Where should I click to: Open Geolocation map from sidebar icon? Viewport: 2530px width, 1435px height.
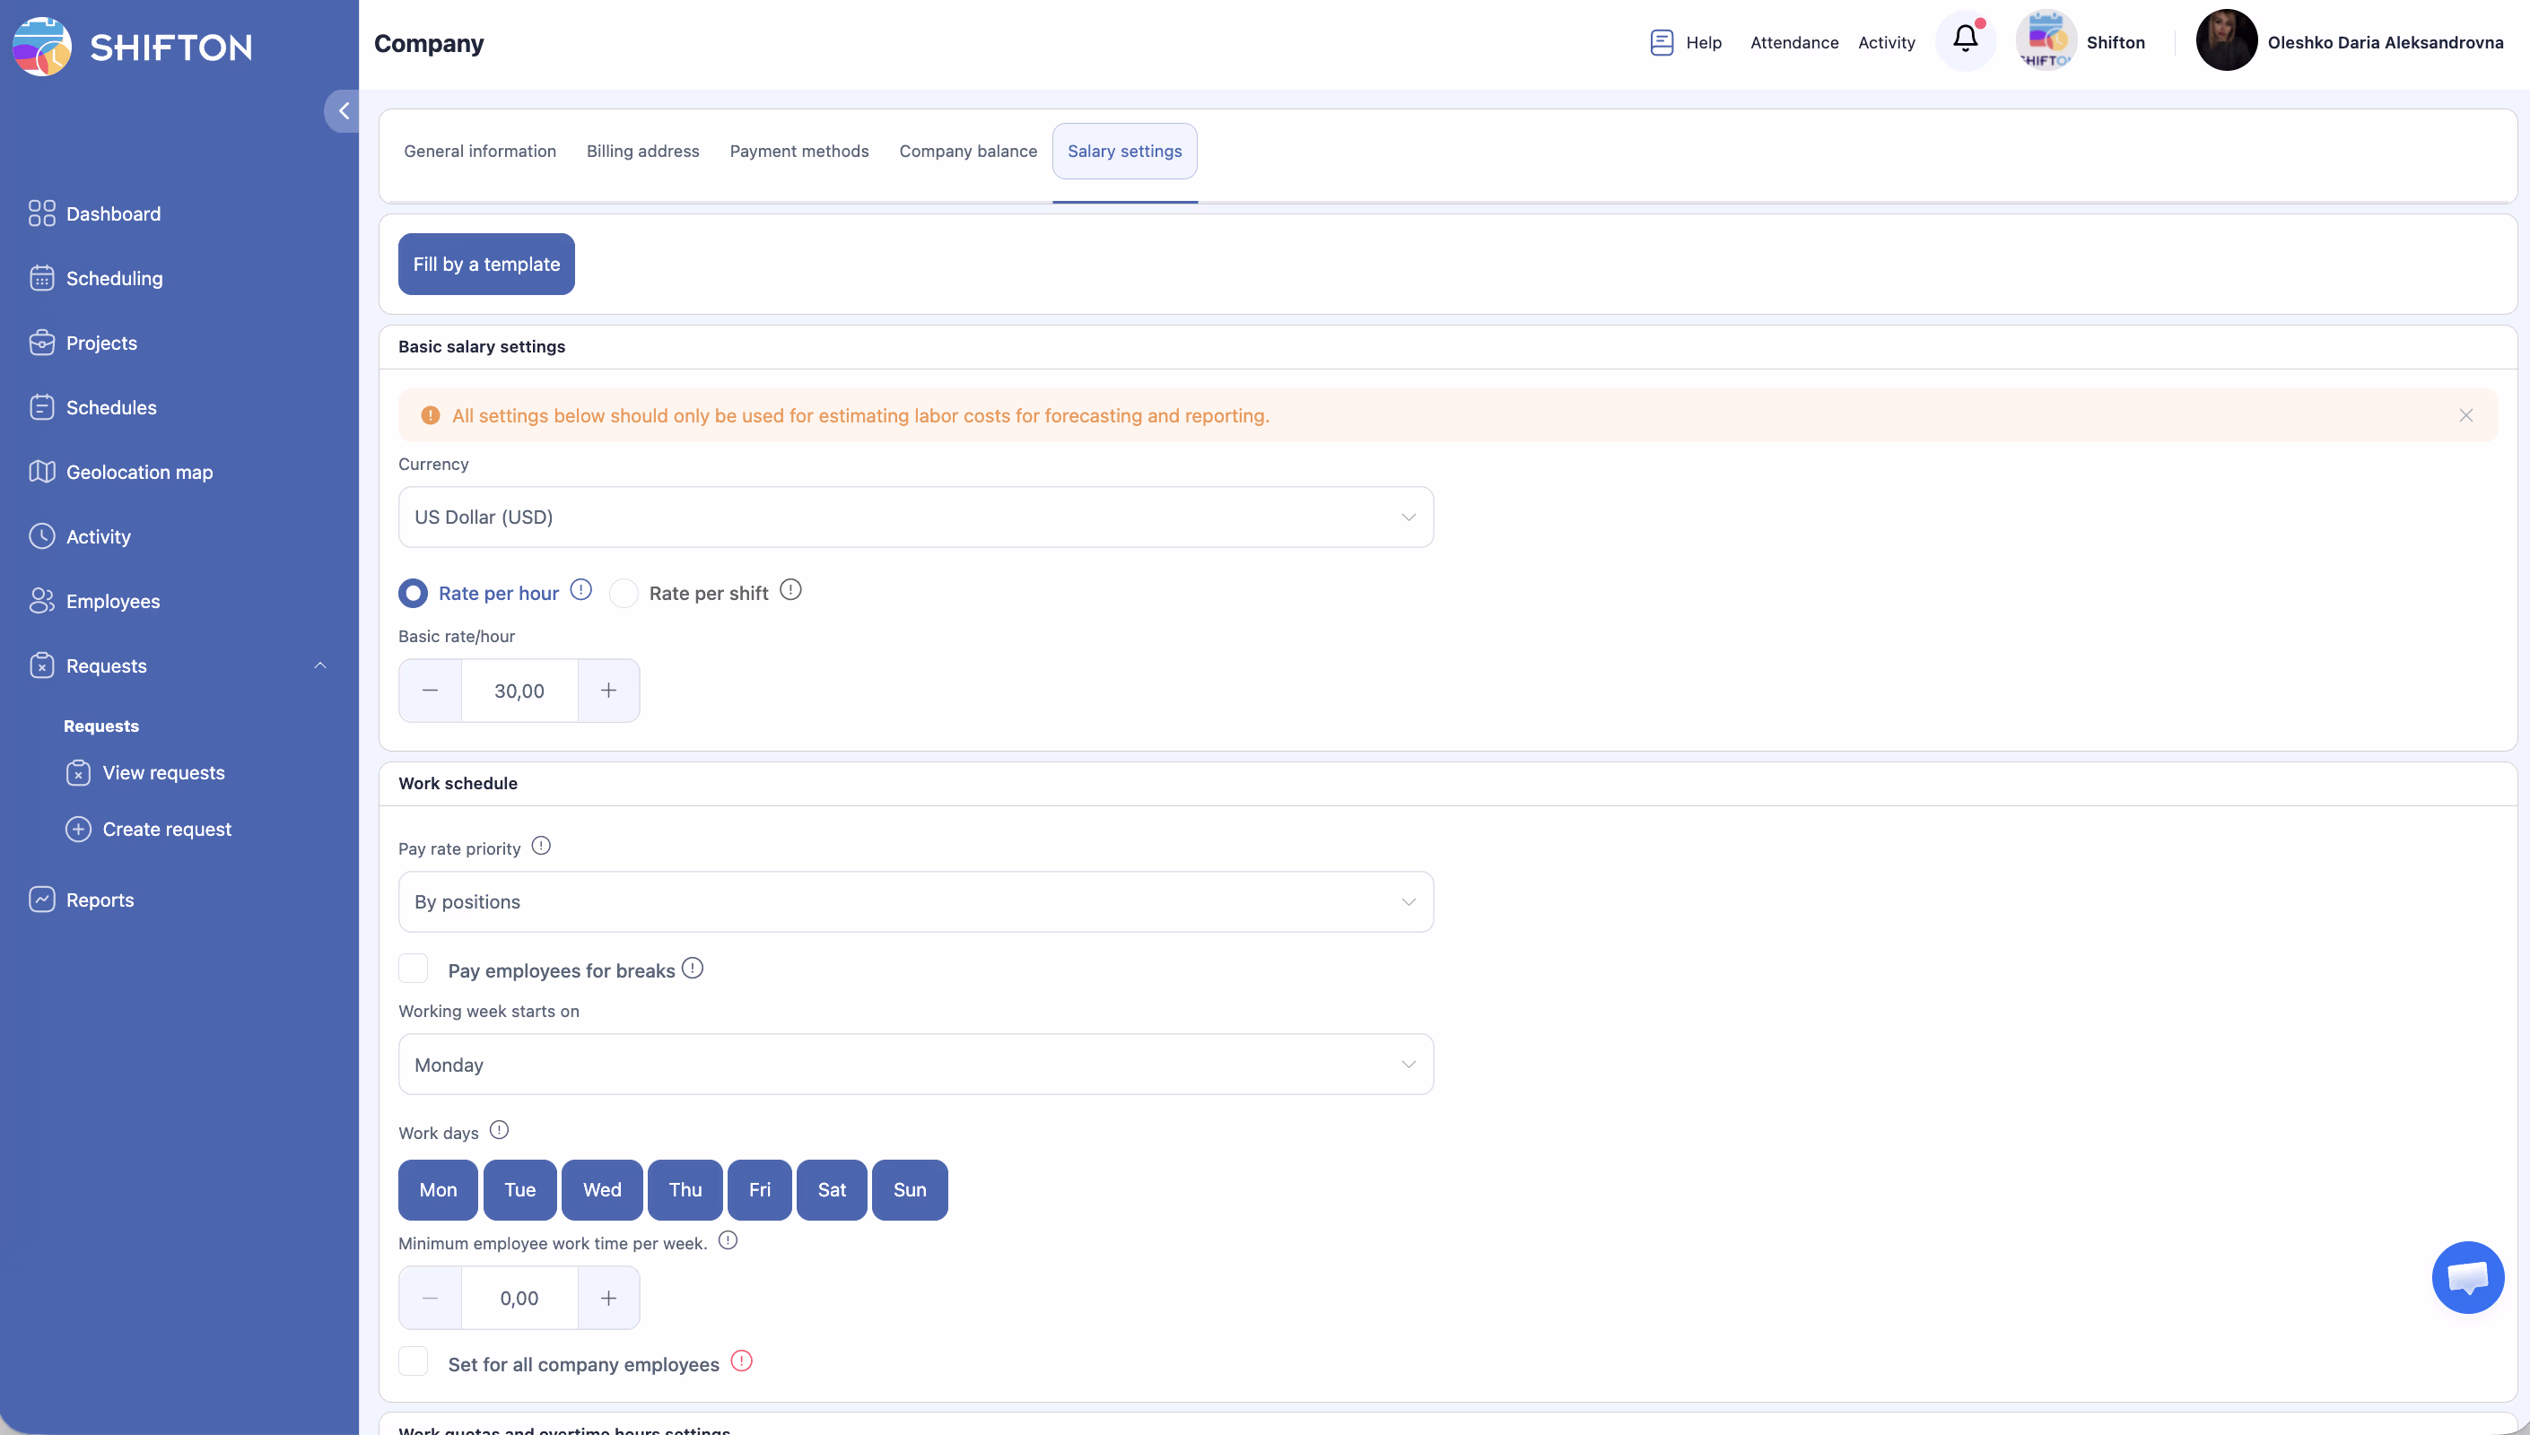click(x=41, y=471)
